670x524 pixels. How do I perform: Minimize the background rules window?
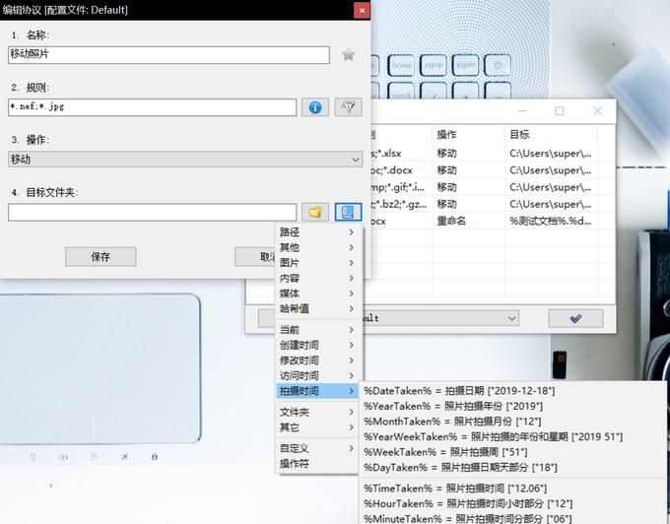pos(522,111)
